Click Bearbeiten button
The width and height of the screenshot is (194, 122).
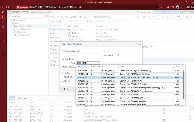pyautogui.click(x=100, y=22)
